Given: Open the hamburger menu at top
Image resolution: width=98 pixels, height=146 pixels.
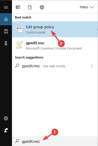Looking at the screenshot, I should pyautogui.click(x=6, y=7).
